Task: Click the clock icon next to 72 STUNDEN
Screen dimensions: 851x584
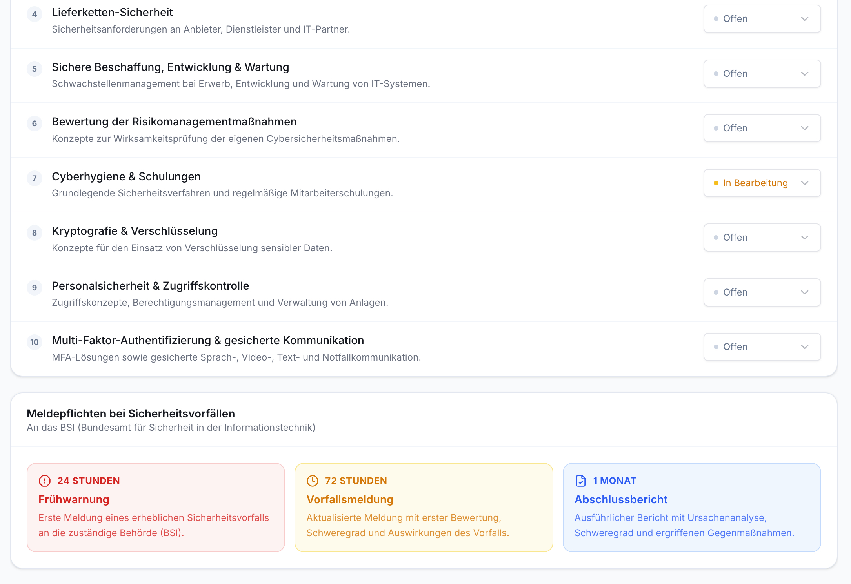Action: (313, 481)
